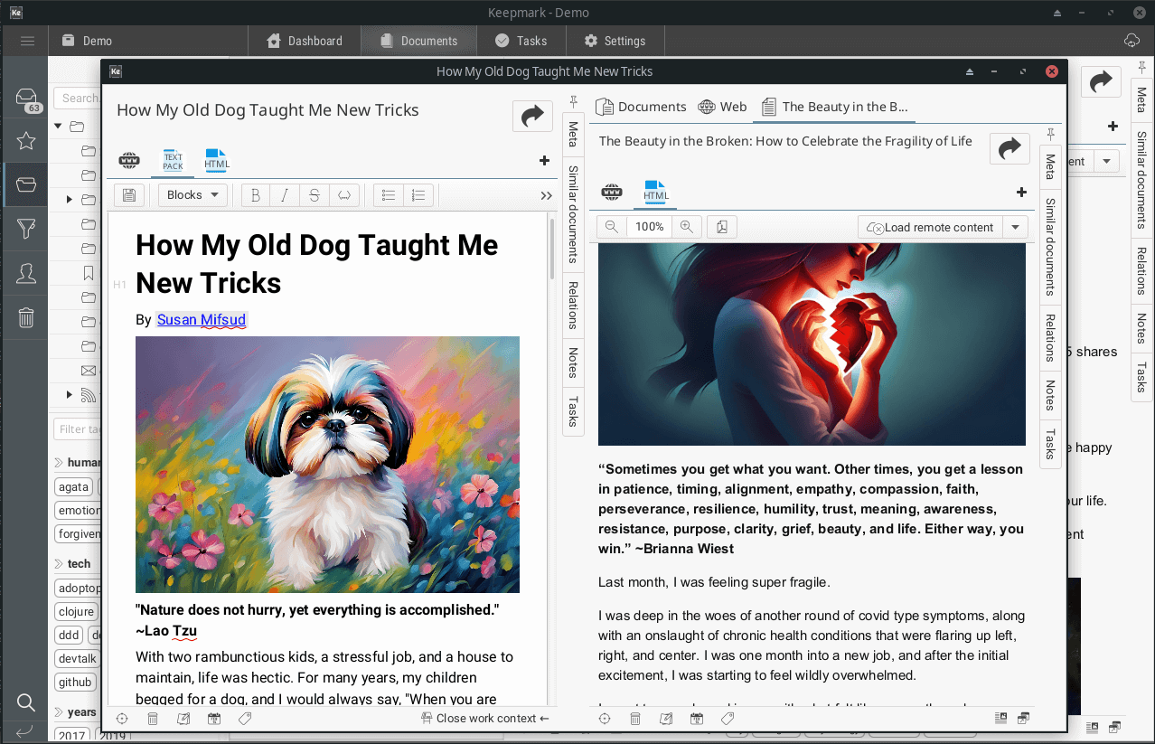Click the Susan Mifsud author link
This screenshot has height=744, width=1155.
[201, 320]
